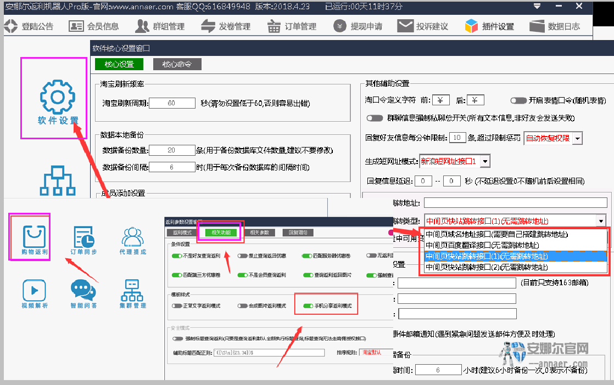Expand the 新浪短网址接口1 dropdown

(x=485, y=161)
